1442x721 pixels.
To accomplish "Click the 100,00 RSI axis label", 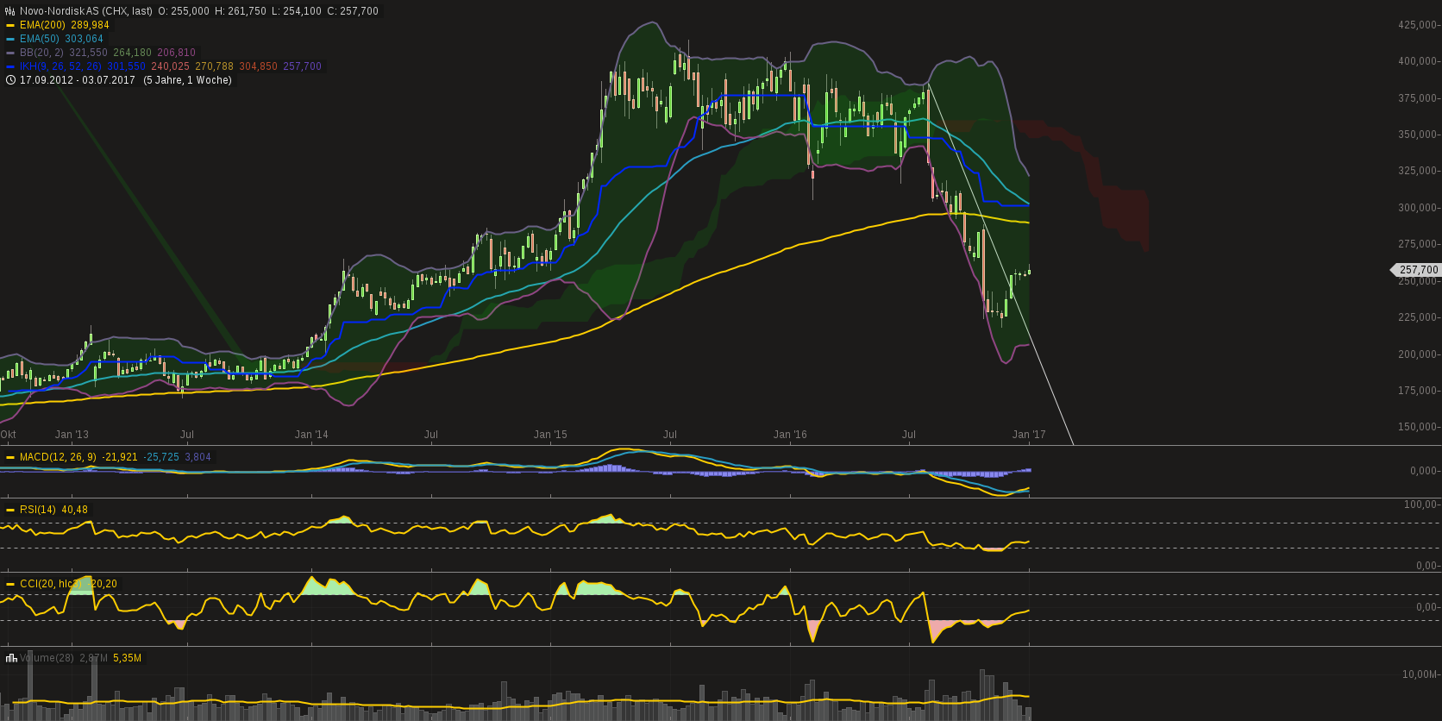I will tap(1420, 505).
